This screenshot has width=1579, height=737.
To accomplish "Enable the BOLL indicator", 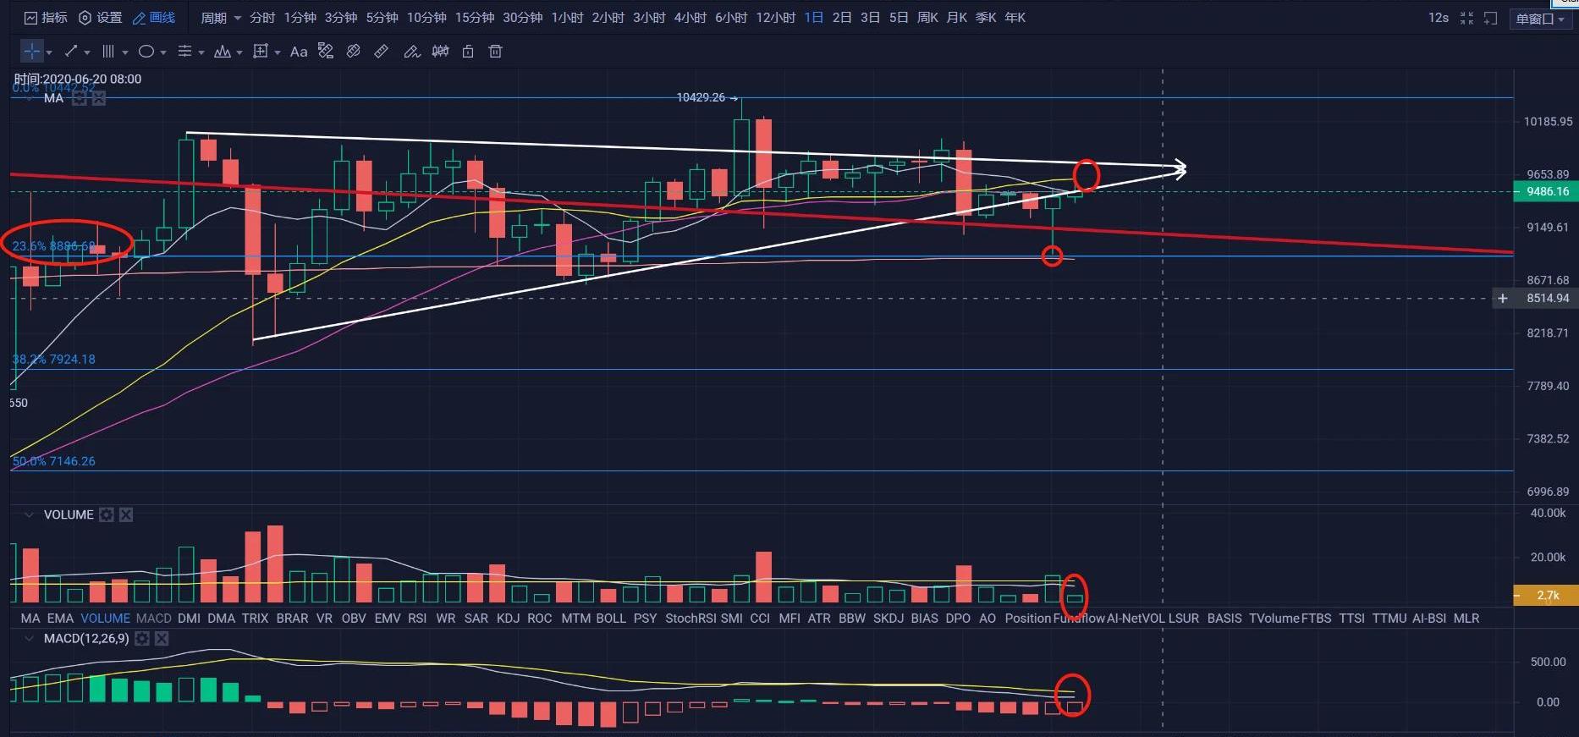I will point(611,619).
